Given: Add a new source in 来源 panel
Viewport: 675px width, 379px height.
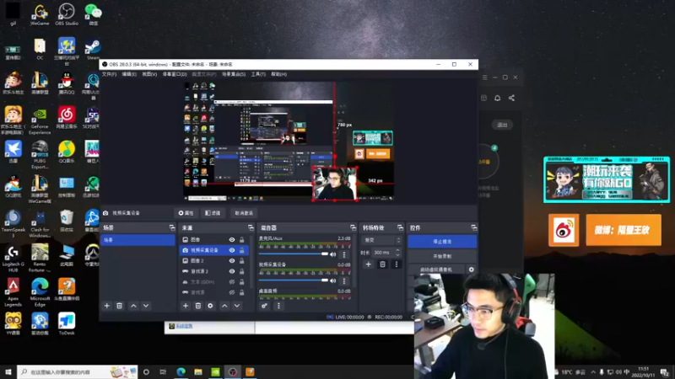Looking at the screenshot, I should pyautogui.click(x=186, y=306).
